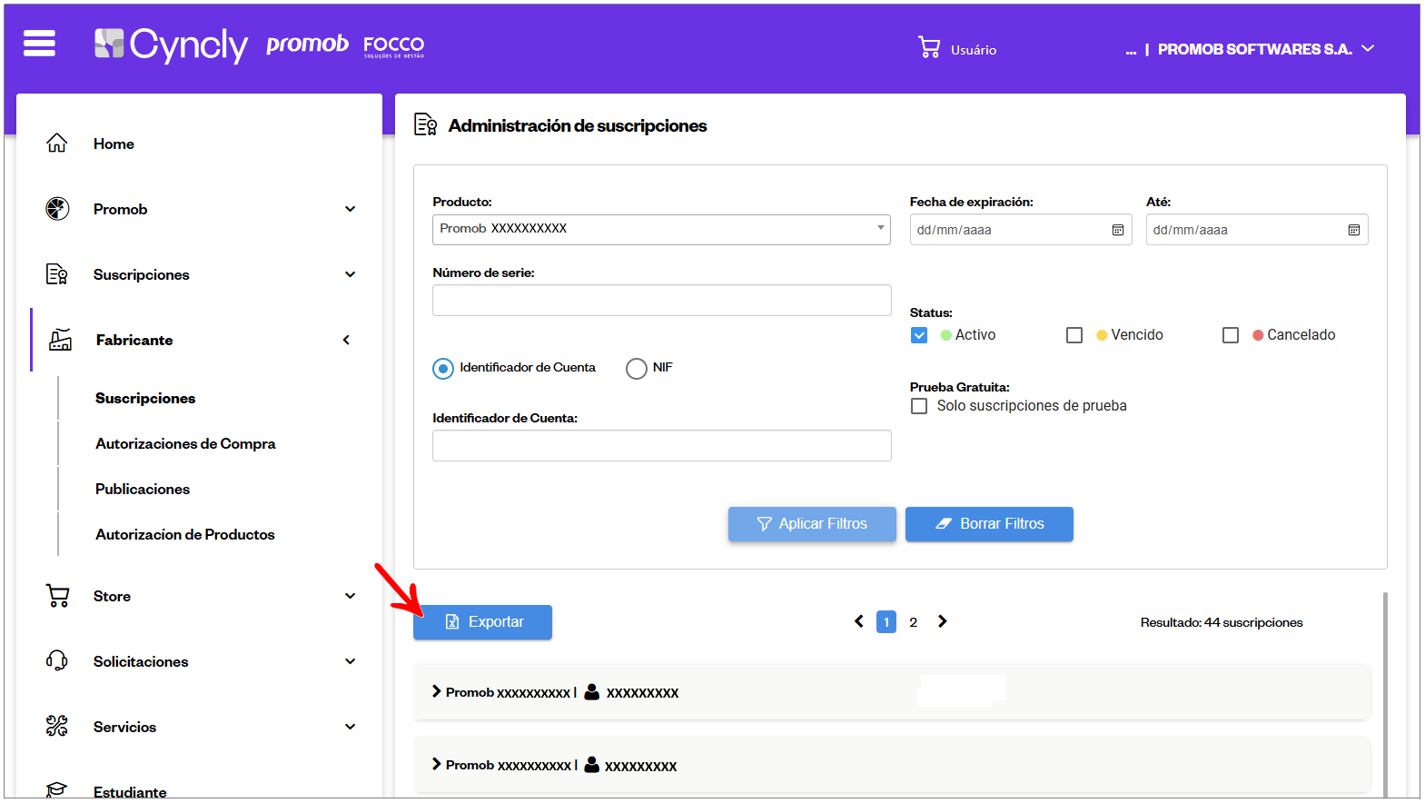
Task: Click the Borrar Filtros button
Action: (x=989, y=524)
